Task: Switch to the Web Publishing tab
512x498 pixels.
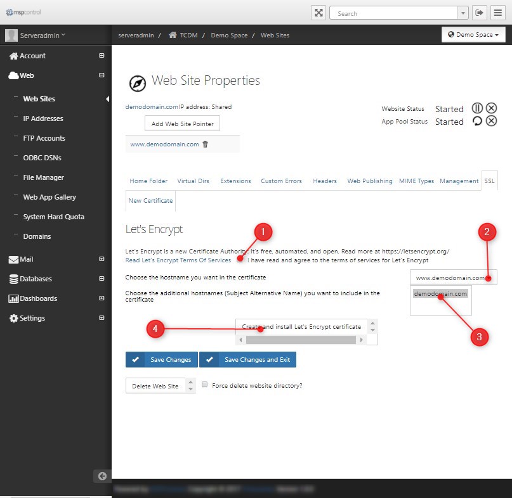Action: point(370,181)
